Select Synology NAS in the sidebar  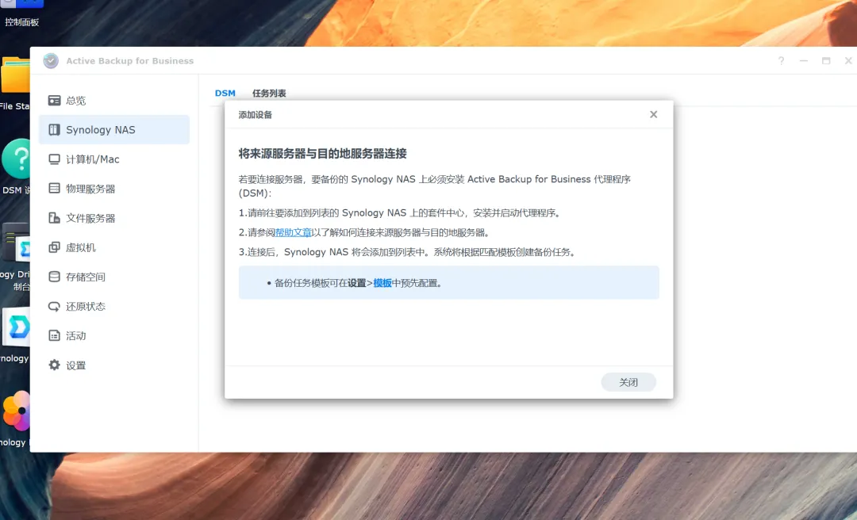click(x=100, y=129)
